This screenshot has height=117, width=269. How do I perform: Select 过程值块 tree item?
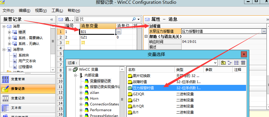(25, 67)
